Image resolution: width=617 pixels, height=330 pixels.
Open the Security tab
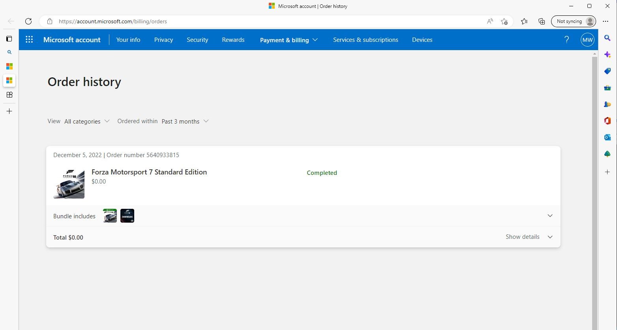pos(197,40)
